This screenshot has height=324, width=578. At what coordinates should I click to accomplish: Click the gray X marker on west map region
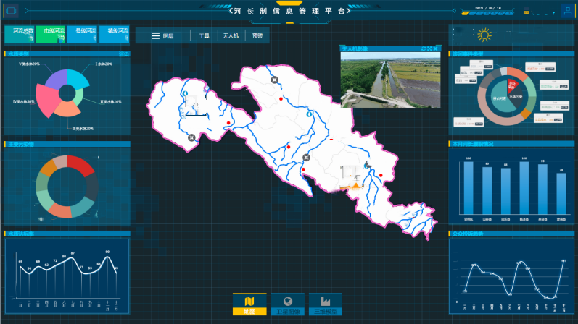[191, 137]
